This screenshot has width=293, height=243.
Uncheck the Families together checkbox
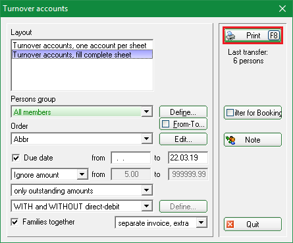point(14,222)
